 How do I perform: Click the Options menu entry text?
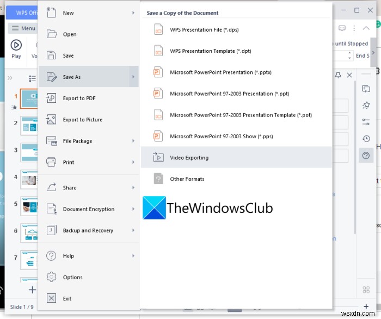pos(72,277)
